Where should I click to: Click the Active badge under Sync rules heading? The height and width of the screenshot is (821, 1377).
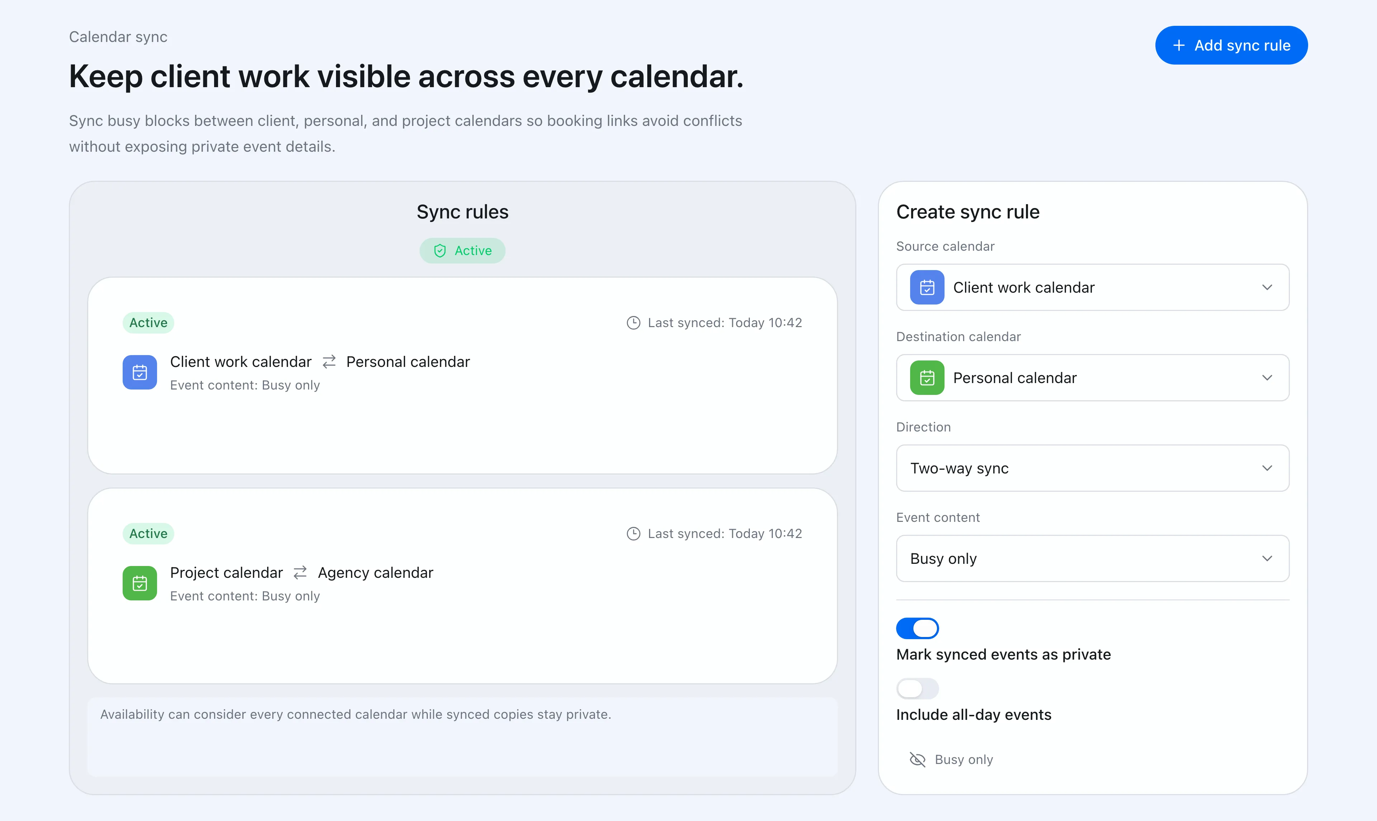pyautogui.click(x=462, y=251)
